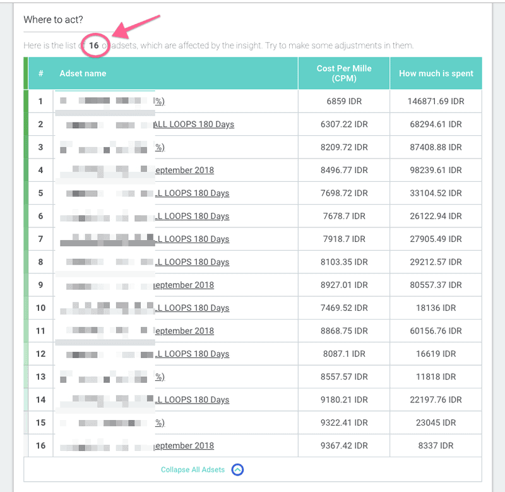The height and width of the screenshot is (492, 505).
Task: Open the September 2018 adset in row 4
Action: (184, 170)
